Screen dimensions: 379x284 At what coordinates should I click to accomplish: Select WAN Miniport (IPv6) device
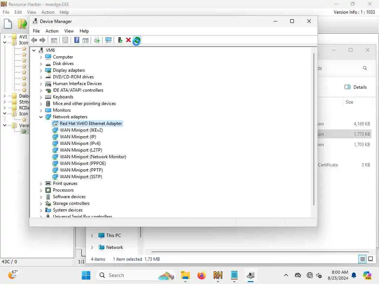[x=80, y=143]
